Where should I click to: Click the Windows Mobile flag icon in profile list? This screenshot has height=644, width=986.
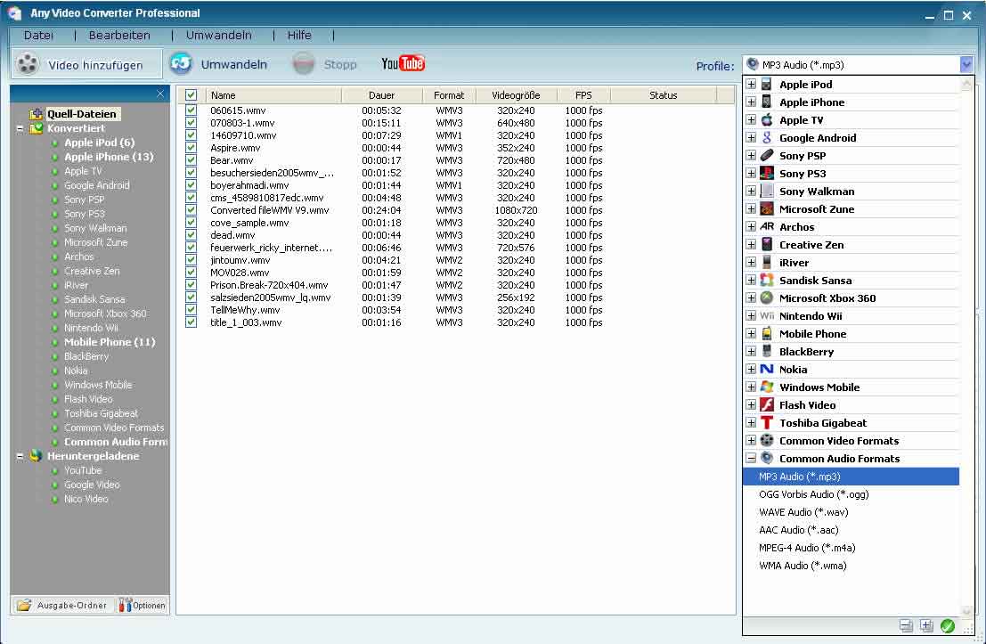(x=767, y=387)
